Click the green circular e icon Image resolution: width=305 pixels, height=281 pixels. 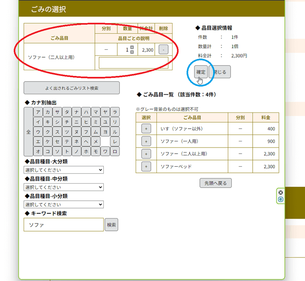(x=281, y=199)
